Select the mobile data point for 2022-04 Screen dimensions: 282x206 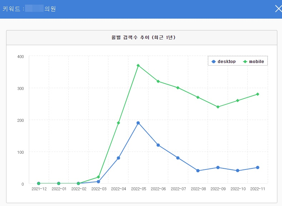click(118, 123)
